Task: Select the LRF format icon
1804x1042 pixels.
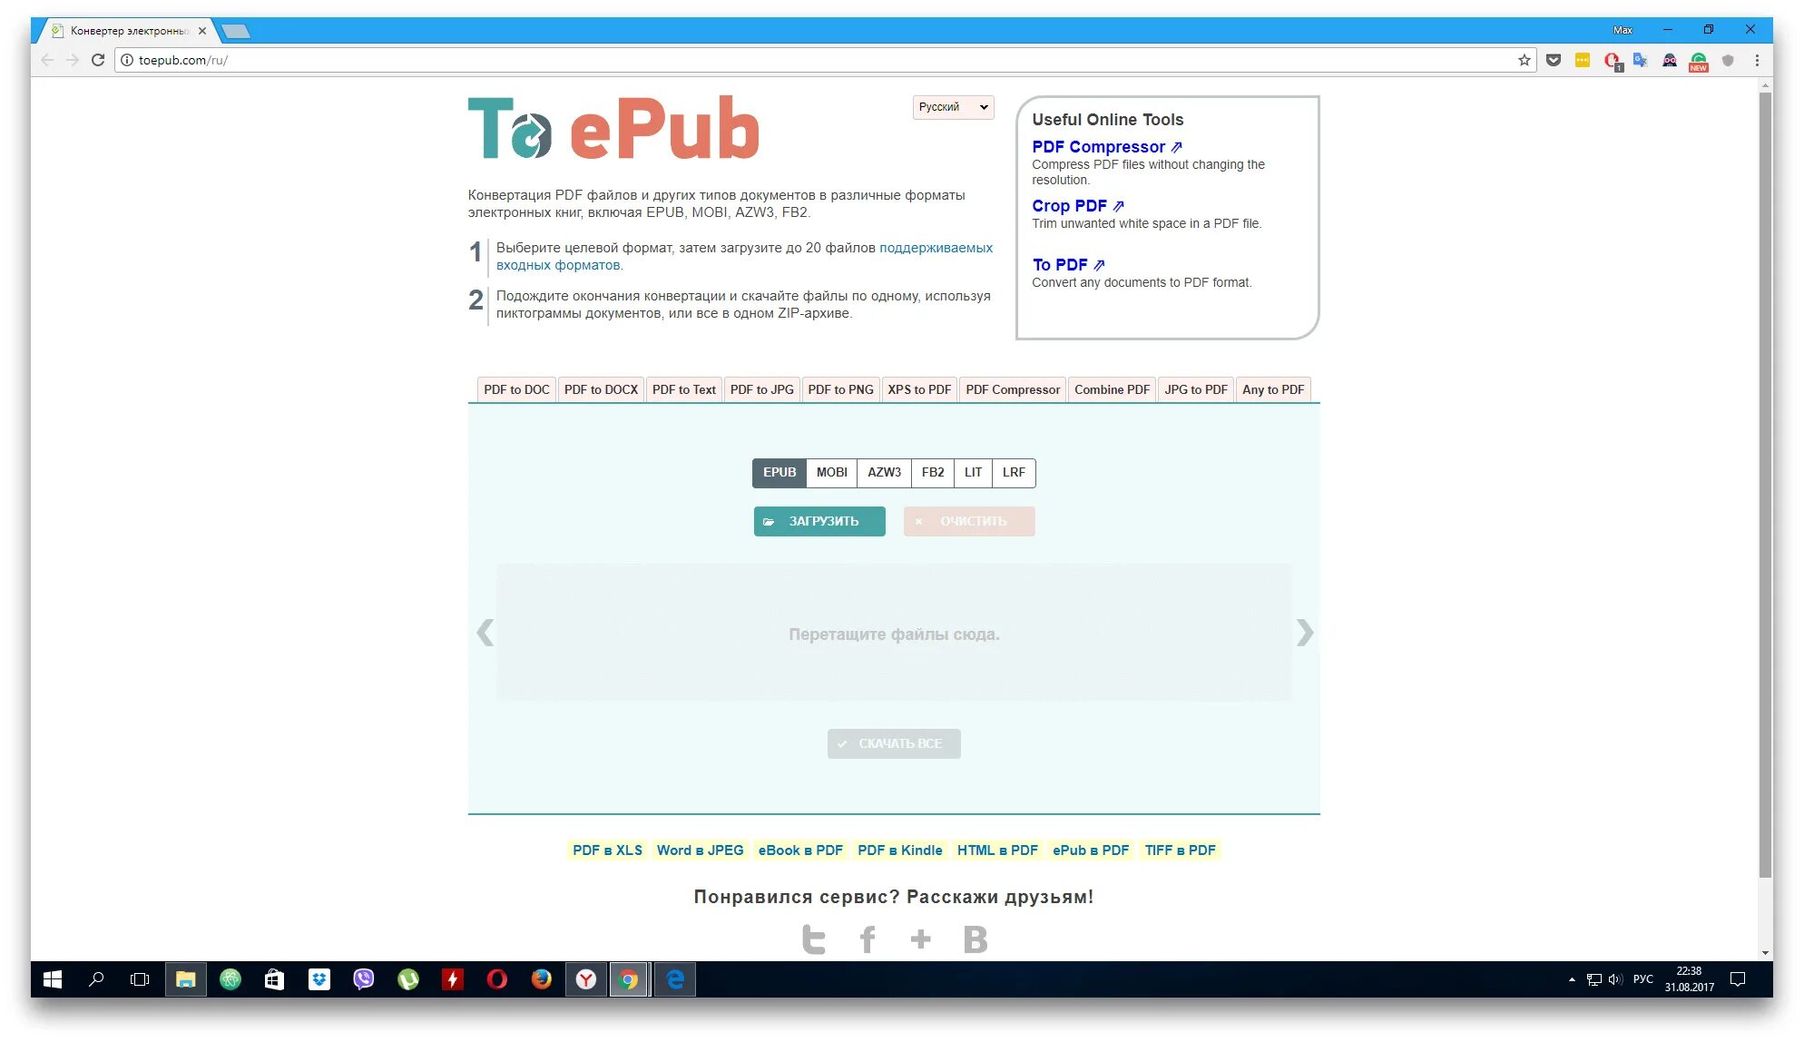Action: pos(1013,473)
